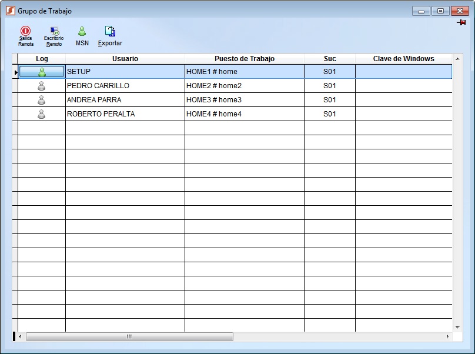Image resolution: width=475 pixels, height=354 pixels.
Task: Click the Log column header
Action: tap(42, 59)
